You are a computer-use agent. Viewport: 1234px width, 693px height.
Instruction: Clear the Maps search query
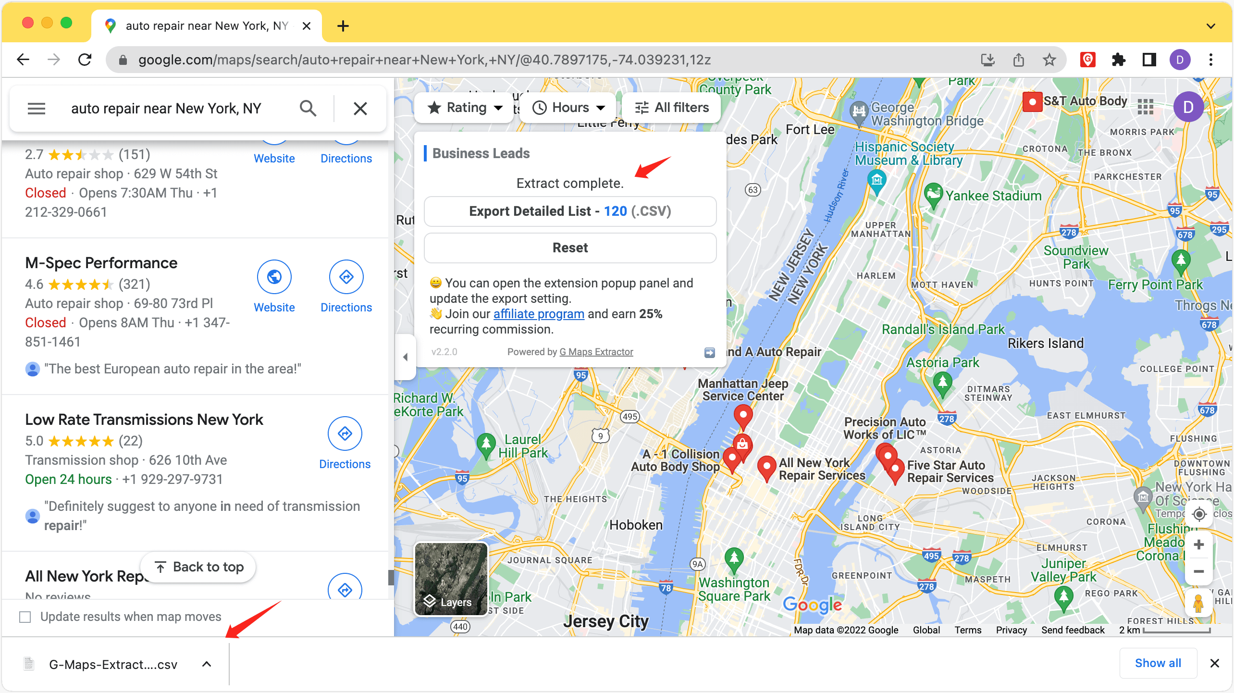[360, 109]
